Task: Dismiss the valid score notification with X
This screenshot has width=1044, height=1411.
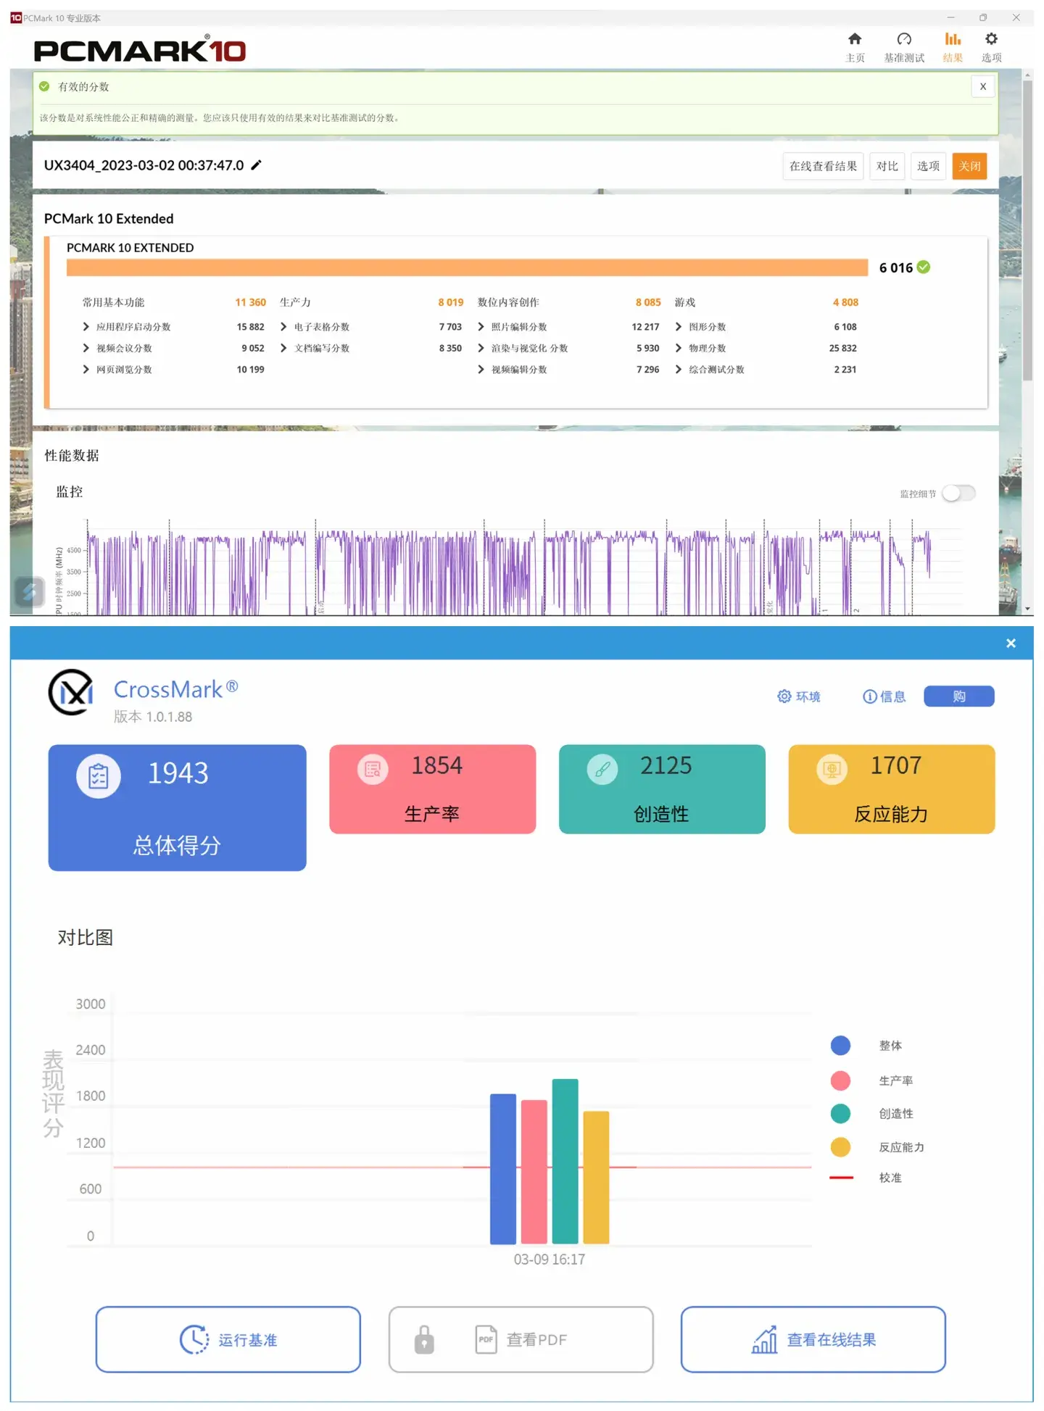Action: [x=983, y=86]
